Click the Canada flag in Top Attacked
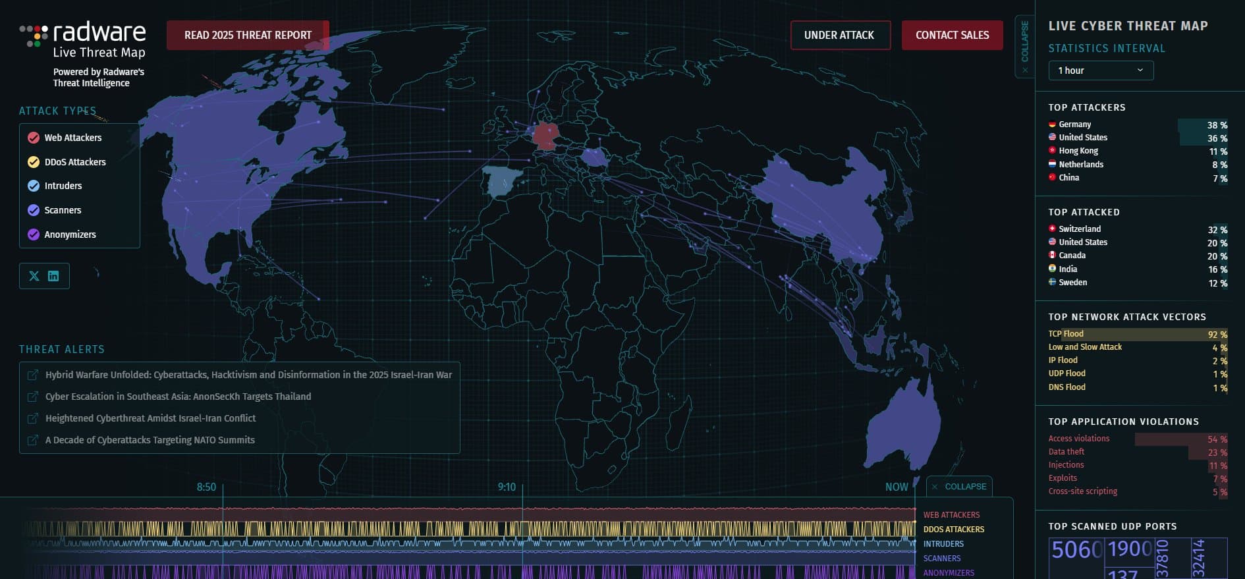Screen dimensions: 1245x579 [1053, 255]
